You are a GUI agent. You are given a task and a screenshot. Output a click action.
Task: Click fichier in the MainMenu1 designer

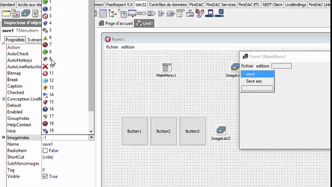click(247, 66)
